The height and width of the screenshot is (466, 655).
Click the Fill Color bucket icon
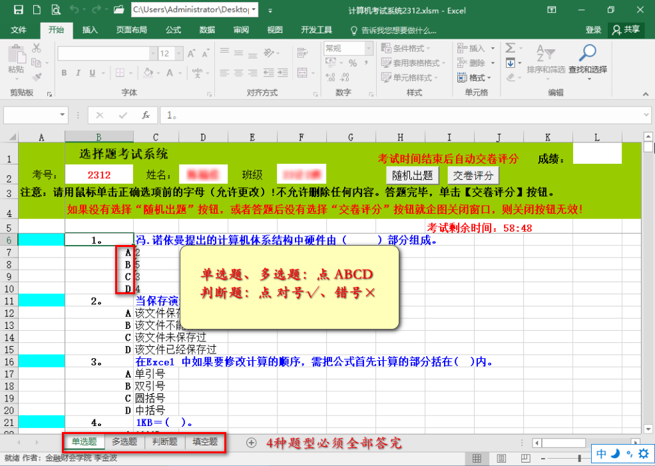coord(148,73)
